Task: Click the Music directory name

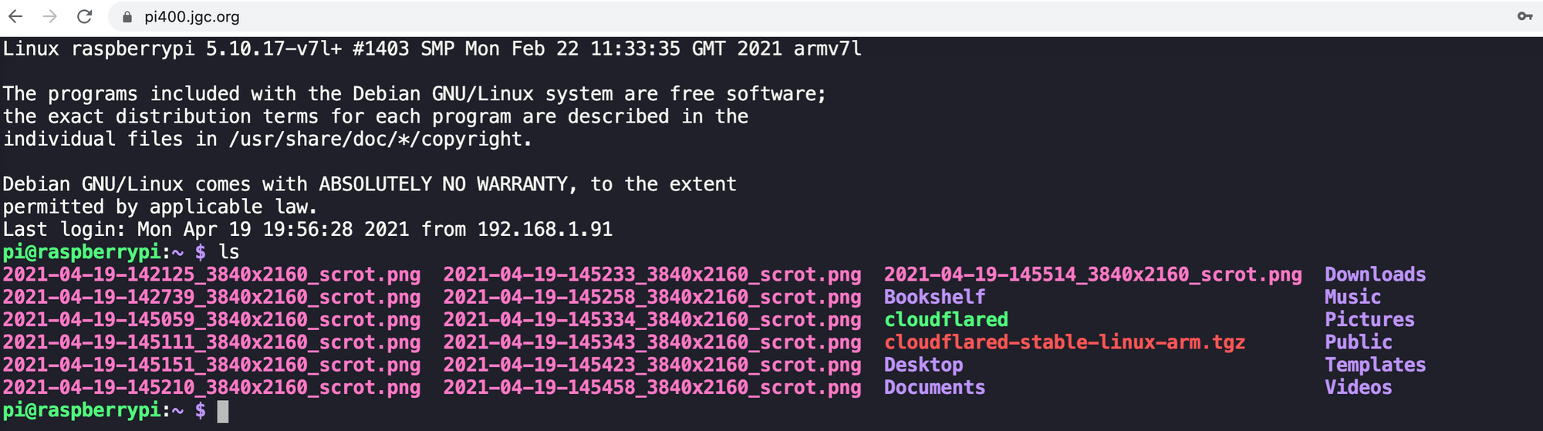Action: coord(1352,297)
